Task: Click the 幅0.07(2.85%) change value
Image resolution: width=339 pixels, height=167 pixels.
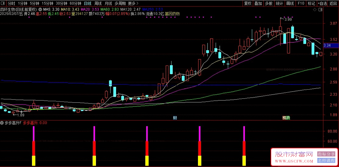Action: (x=118, y=14)
